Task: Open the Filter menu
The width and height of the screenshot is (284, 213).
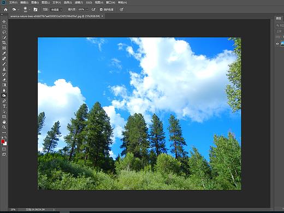Action: (79, 3)
